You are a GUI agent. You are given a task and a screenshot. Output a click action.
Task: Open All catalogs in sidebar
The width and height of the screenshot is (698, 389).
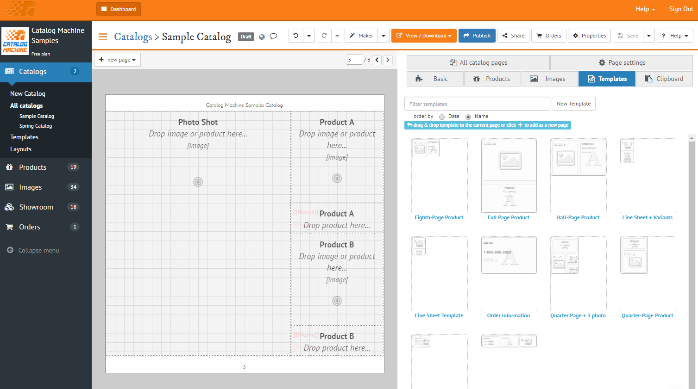(26, 105)
